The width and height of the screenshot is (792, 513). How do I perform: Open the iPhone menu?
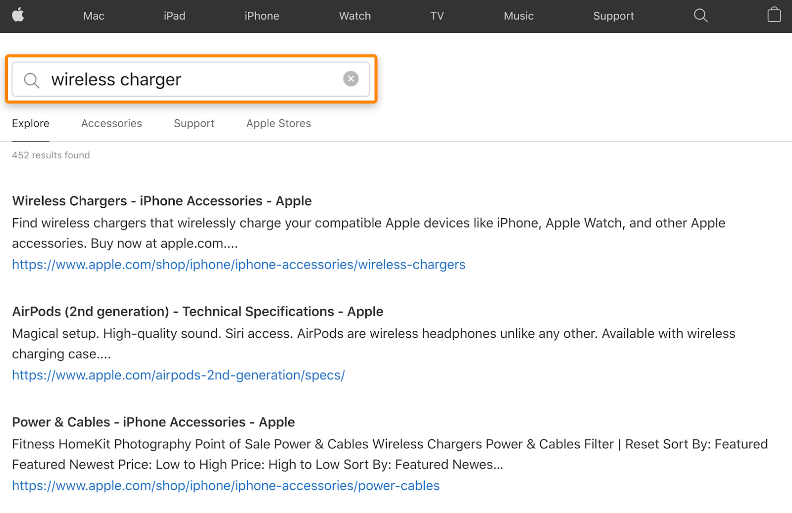pyautogui.click(x=262, y=15)
